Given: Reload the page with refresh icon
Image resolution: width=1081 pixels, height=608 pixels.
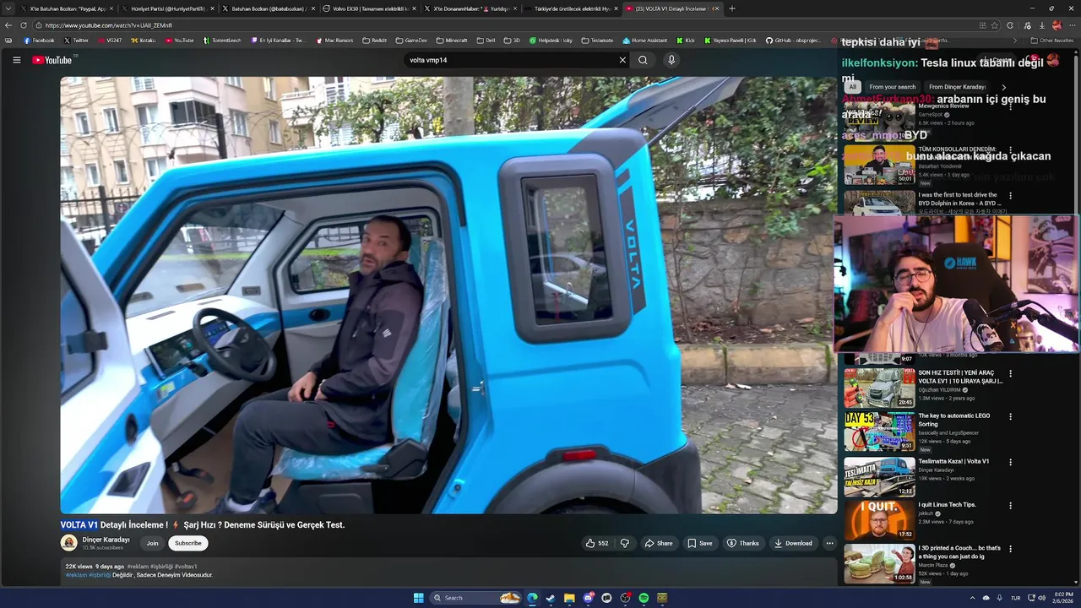Looking at the screenshot, I should pyautogui.click(x=24, y=25).
